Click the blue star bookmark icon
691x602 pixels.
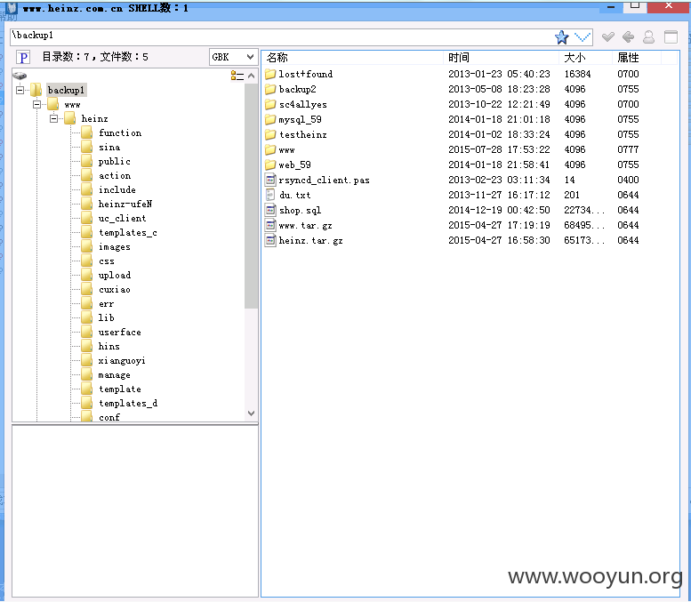[x=561, y=37]
